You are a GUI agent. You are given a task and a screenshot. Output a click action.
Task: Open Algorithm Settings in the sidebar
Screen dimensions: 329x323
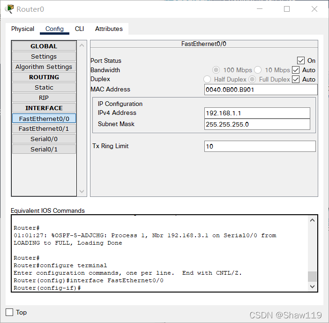coord(44,67)
